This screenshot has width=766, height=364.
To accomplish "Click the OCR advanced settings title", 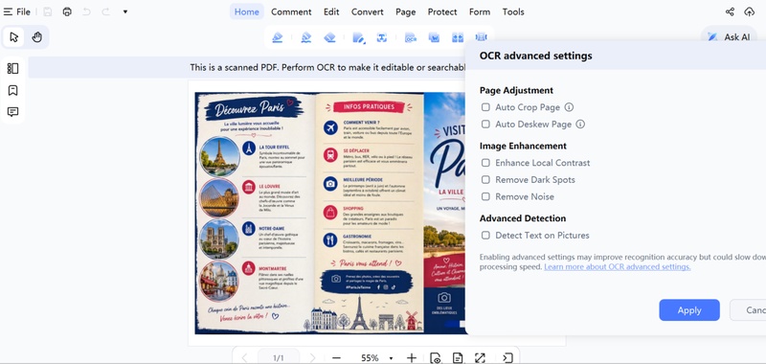I will coord(536,56).
